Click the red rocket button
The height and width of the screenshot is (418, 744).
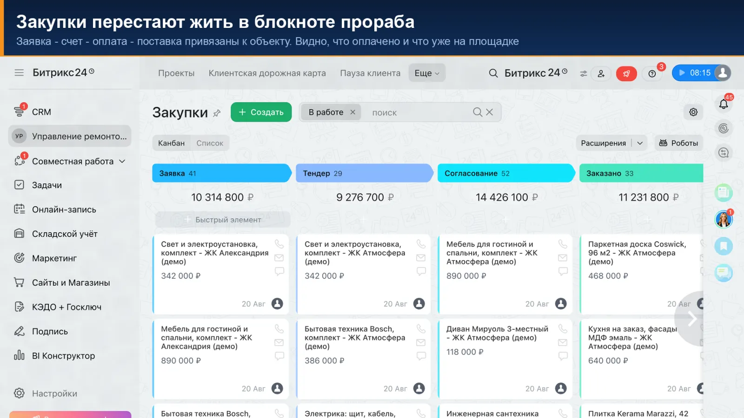(x=626, y=73)
